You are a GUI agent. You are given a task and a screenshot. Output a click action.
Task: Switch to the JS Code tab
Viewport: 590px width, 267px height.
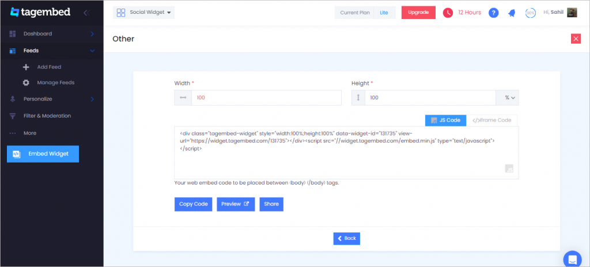[x=445, y=121]
